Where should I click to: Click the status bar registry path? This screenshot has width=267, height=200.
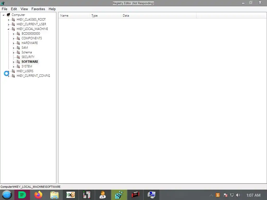coord(31,187)
